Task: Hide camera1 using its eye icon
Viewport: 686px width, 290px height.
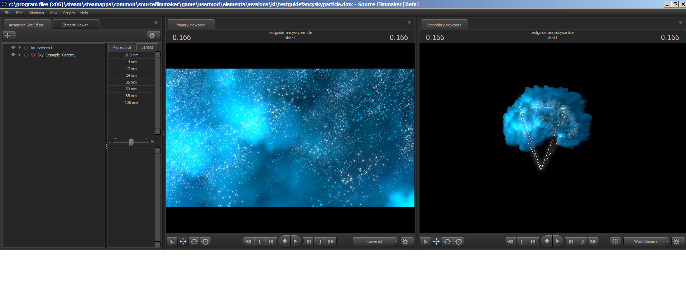Action: pos(13,47)
